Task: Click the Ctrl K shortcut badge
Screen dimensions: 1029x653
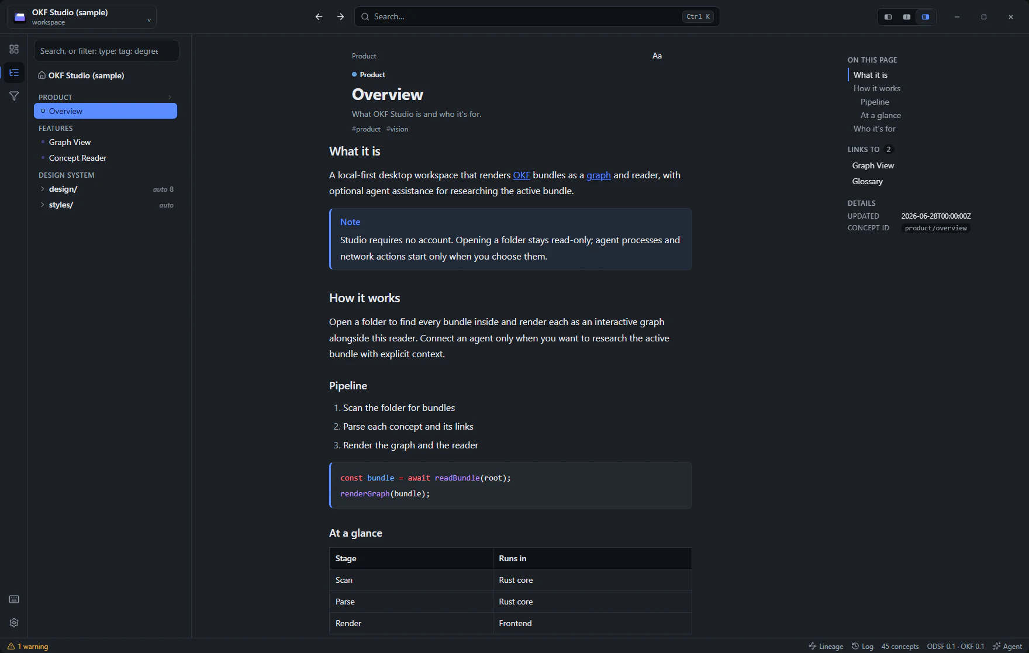Action: (x=698, y=16)
